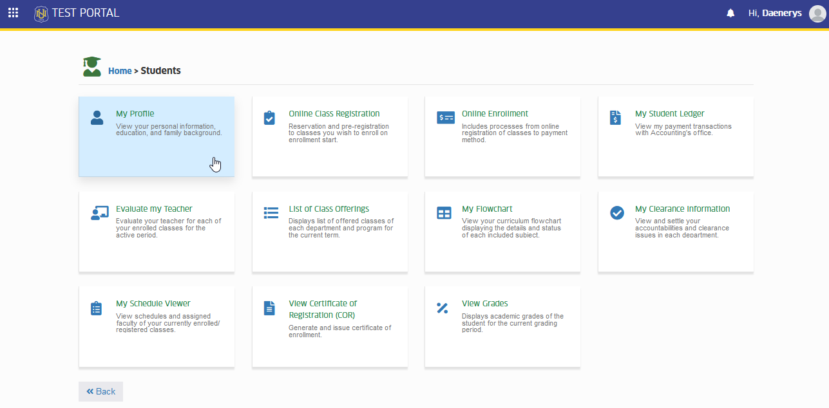Image resolution: width=829 pixels, height=408 pixels.
Task: Click the My Schedule Viewer clipboard icon
Action: (x=97, y=308)
